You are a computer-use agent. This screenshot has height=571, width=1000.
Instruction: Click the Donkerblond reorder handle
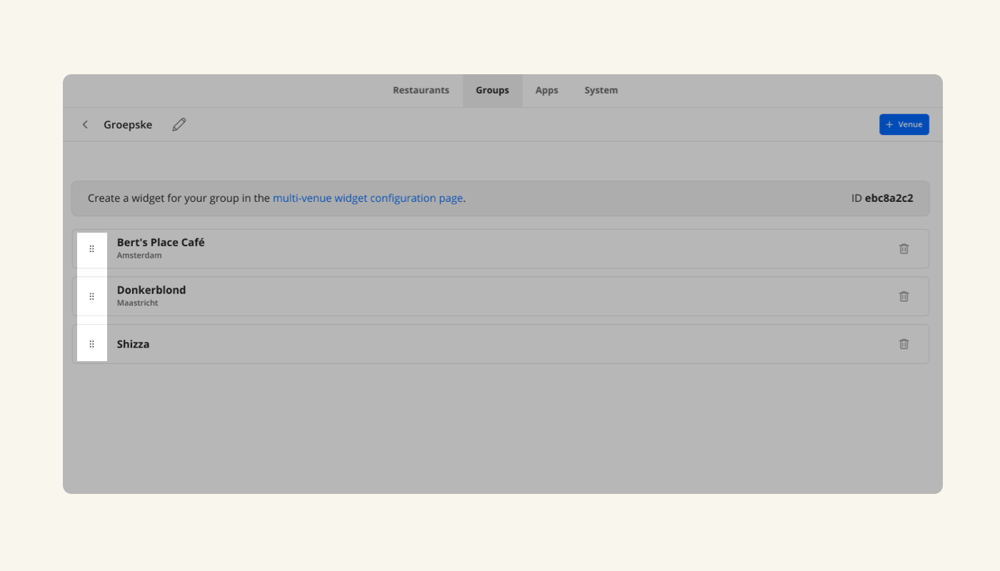point(91,296)
